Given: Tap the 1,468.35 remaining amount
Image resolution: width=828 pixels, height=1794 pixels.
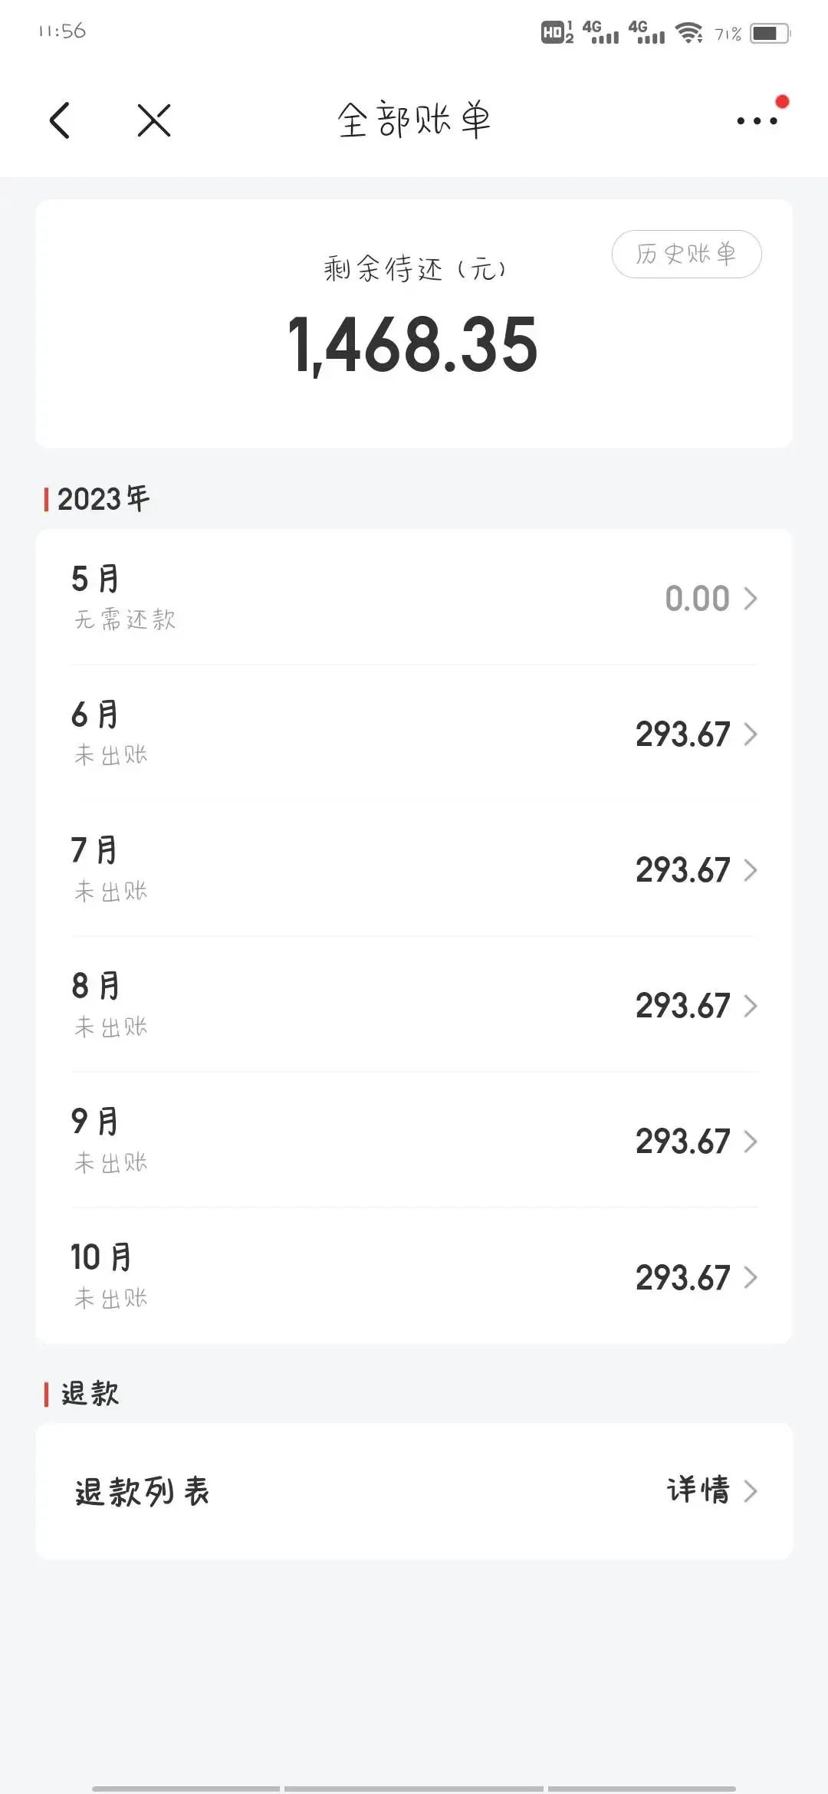Looking at the screenshot, I should point(413,345).
